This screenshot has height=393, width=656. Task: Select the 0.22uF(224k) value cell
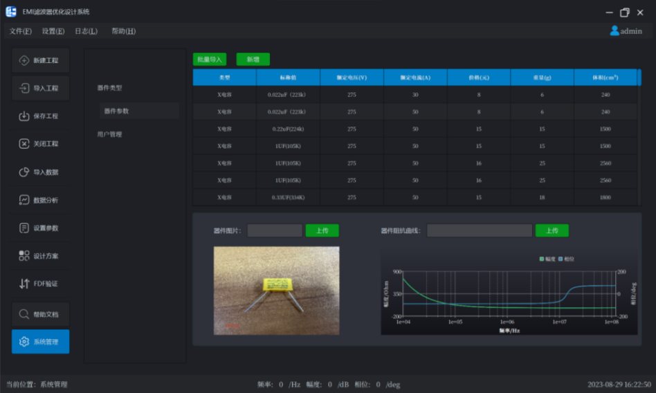click(289, 129)
